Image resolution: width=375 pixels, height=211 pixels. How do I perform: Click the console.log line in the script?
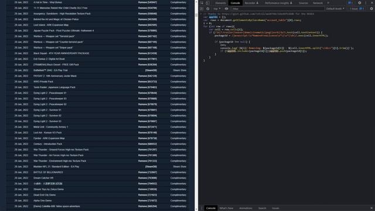(x=287, y=48)
